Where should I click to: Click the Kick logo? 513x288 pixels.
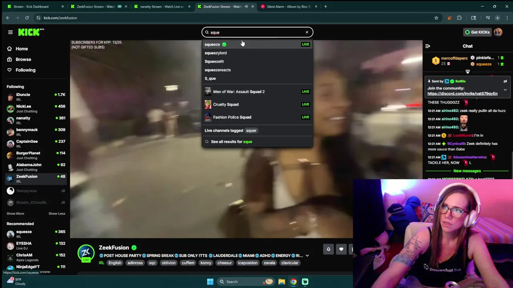[x=31, y=32]
